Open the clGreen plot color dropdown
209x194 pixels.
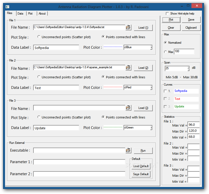click(151, 128)
